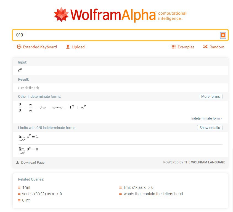
Task: Click the 0 ∞ indeterminate form
Action: pos(43,107)
